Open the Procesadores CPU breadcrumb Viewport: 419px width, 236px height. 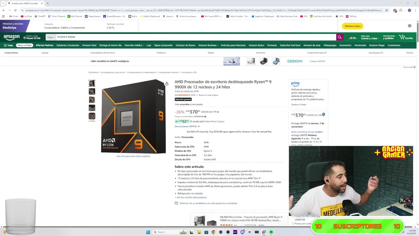[x=189, y=72]
